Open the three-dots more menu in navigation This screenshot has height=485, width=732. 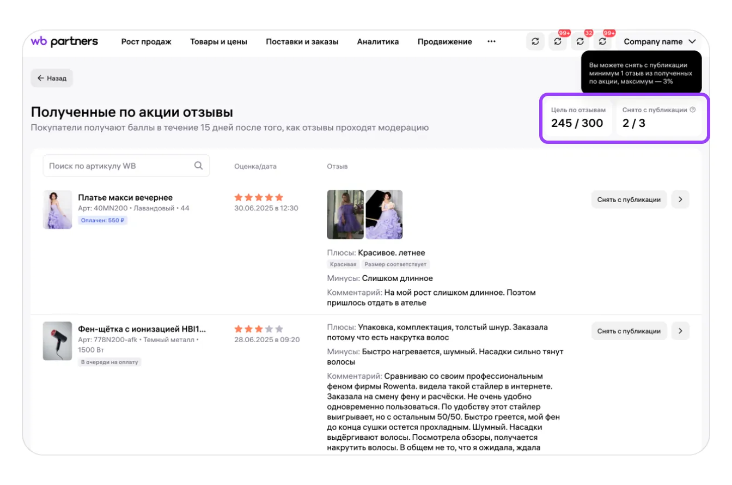pos(491,41)
